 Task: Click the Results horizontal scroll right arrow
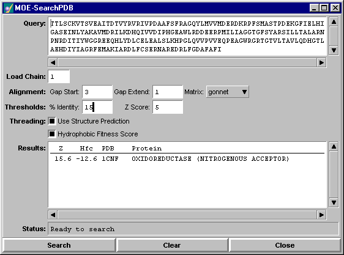pos(321,215)
